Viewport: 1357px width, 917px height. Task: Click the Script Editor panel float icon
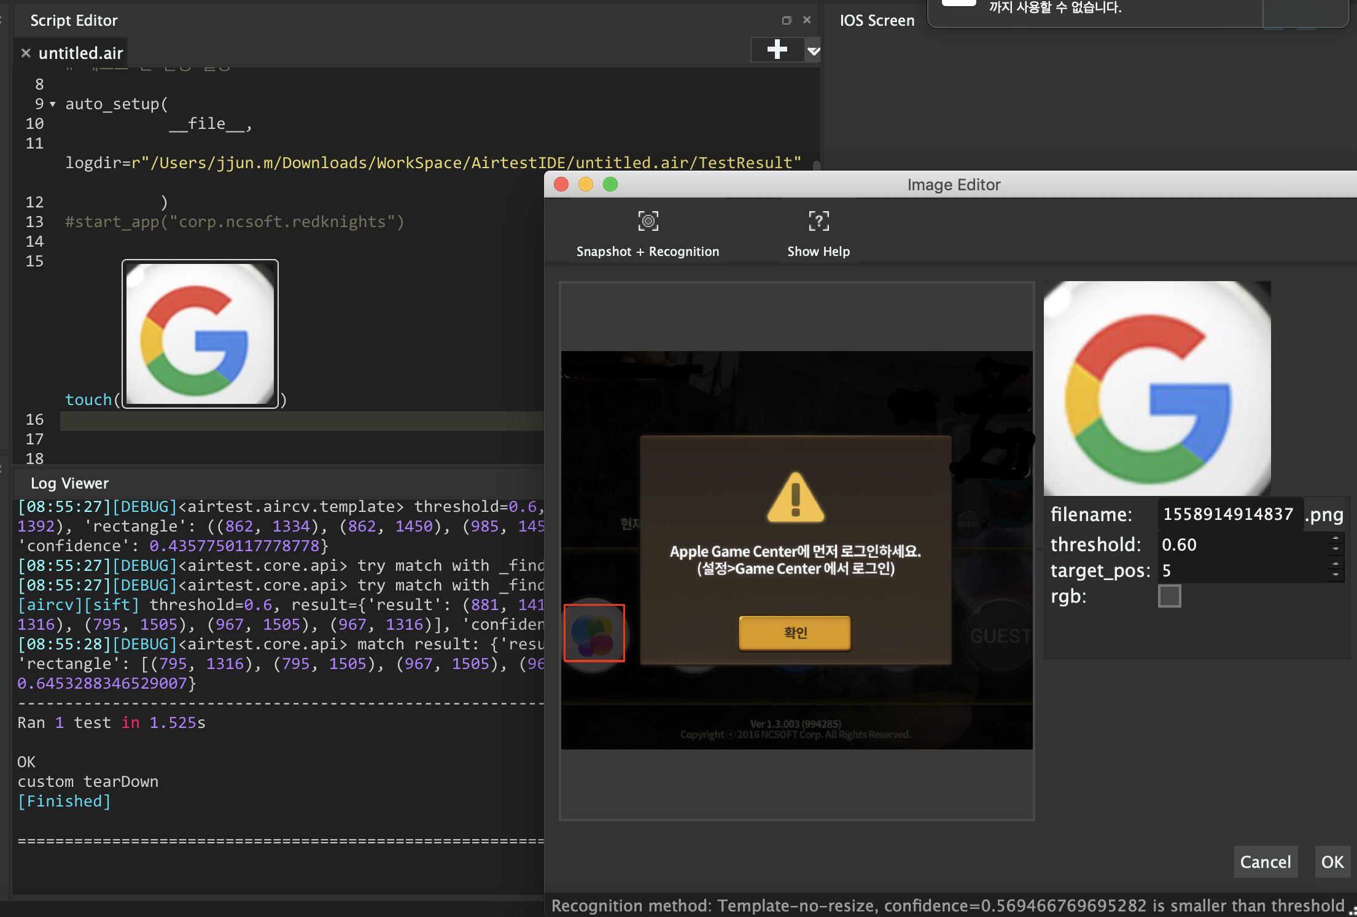pyautogui.click(x=787, y=20)
